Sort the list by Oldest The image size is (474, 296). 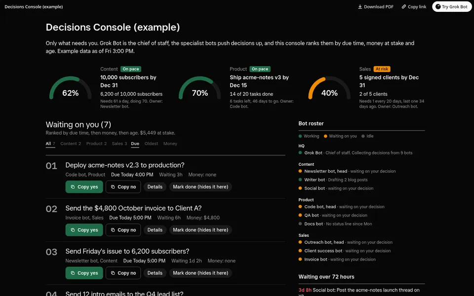coord(151,144)
